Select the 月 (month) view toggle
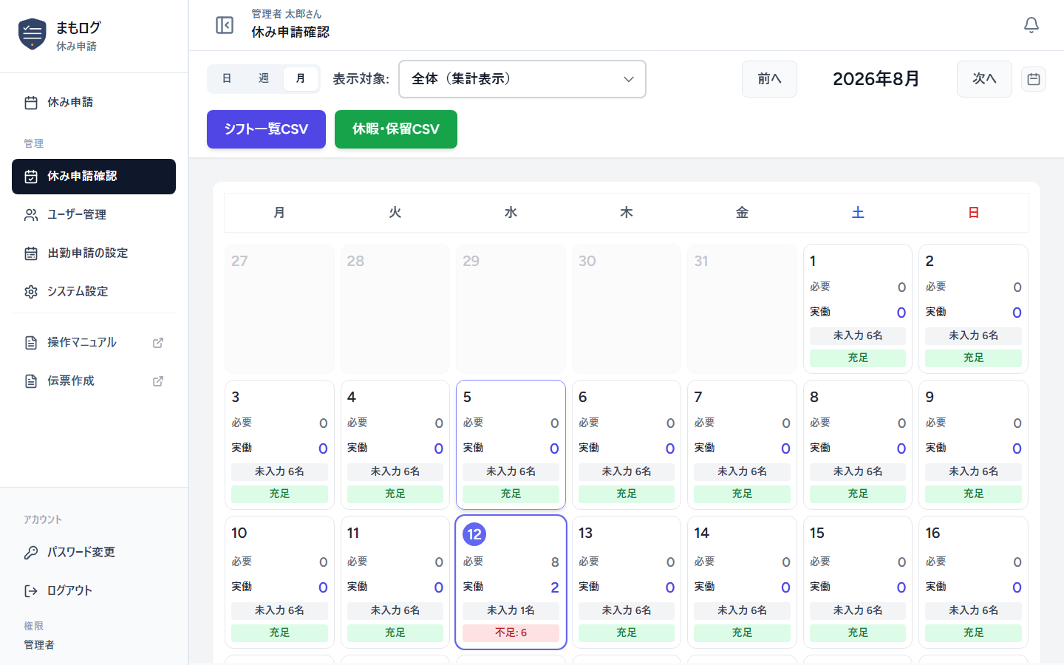 [301, 78]
